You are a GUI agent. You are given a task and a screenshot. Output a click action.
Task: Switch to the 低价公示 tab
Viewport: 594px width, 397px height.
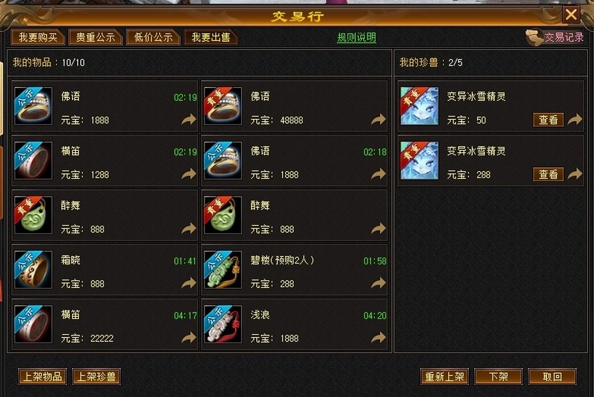pyautogui.click(x=153, y=38)
